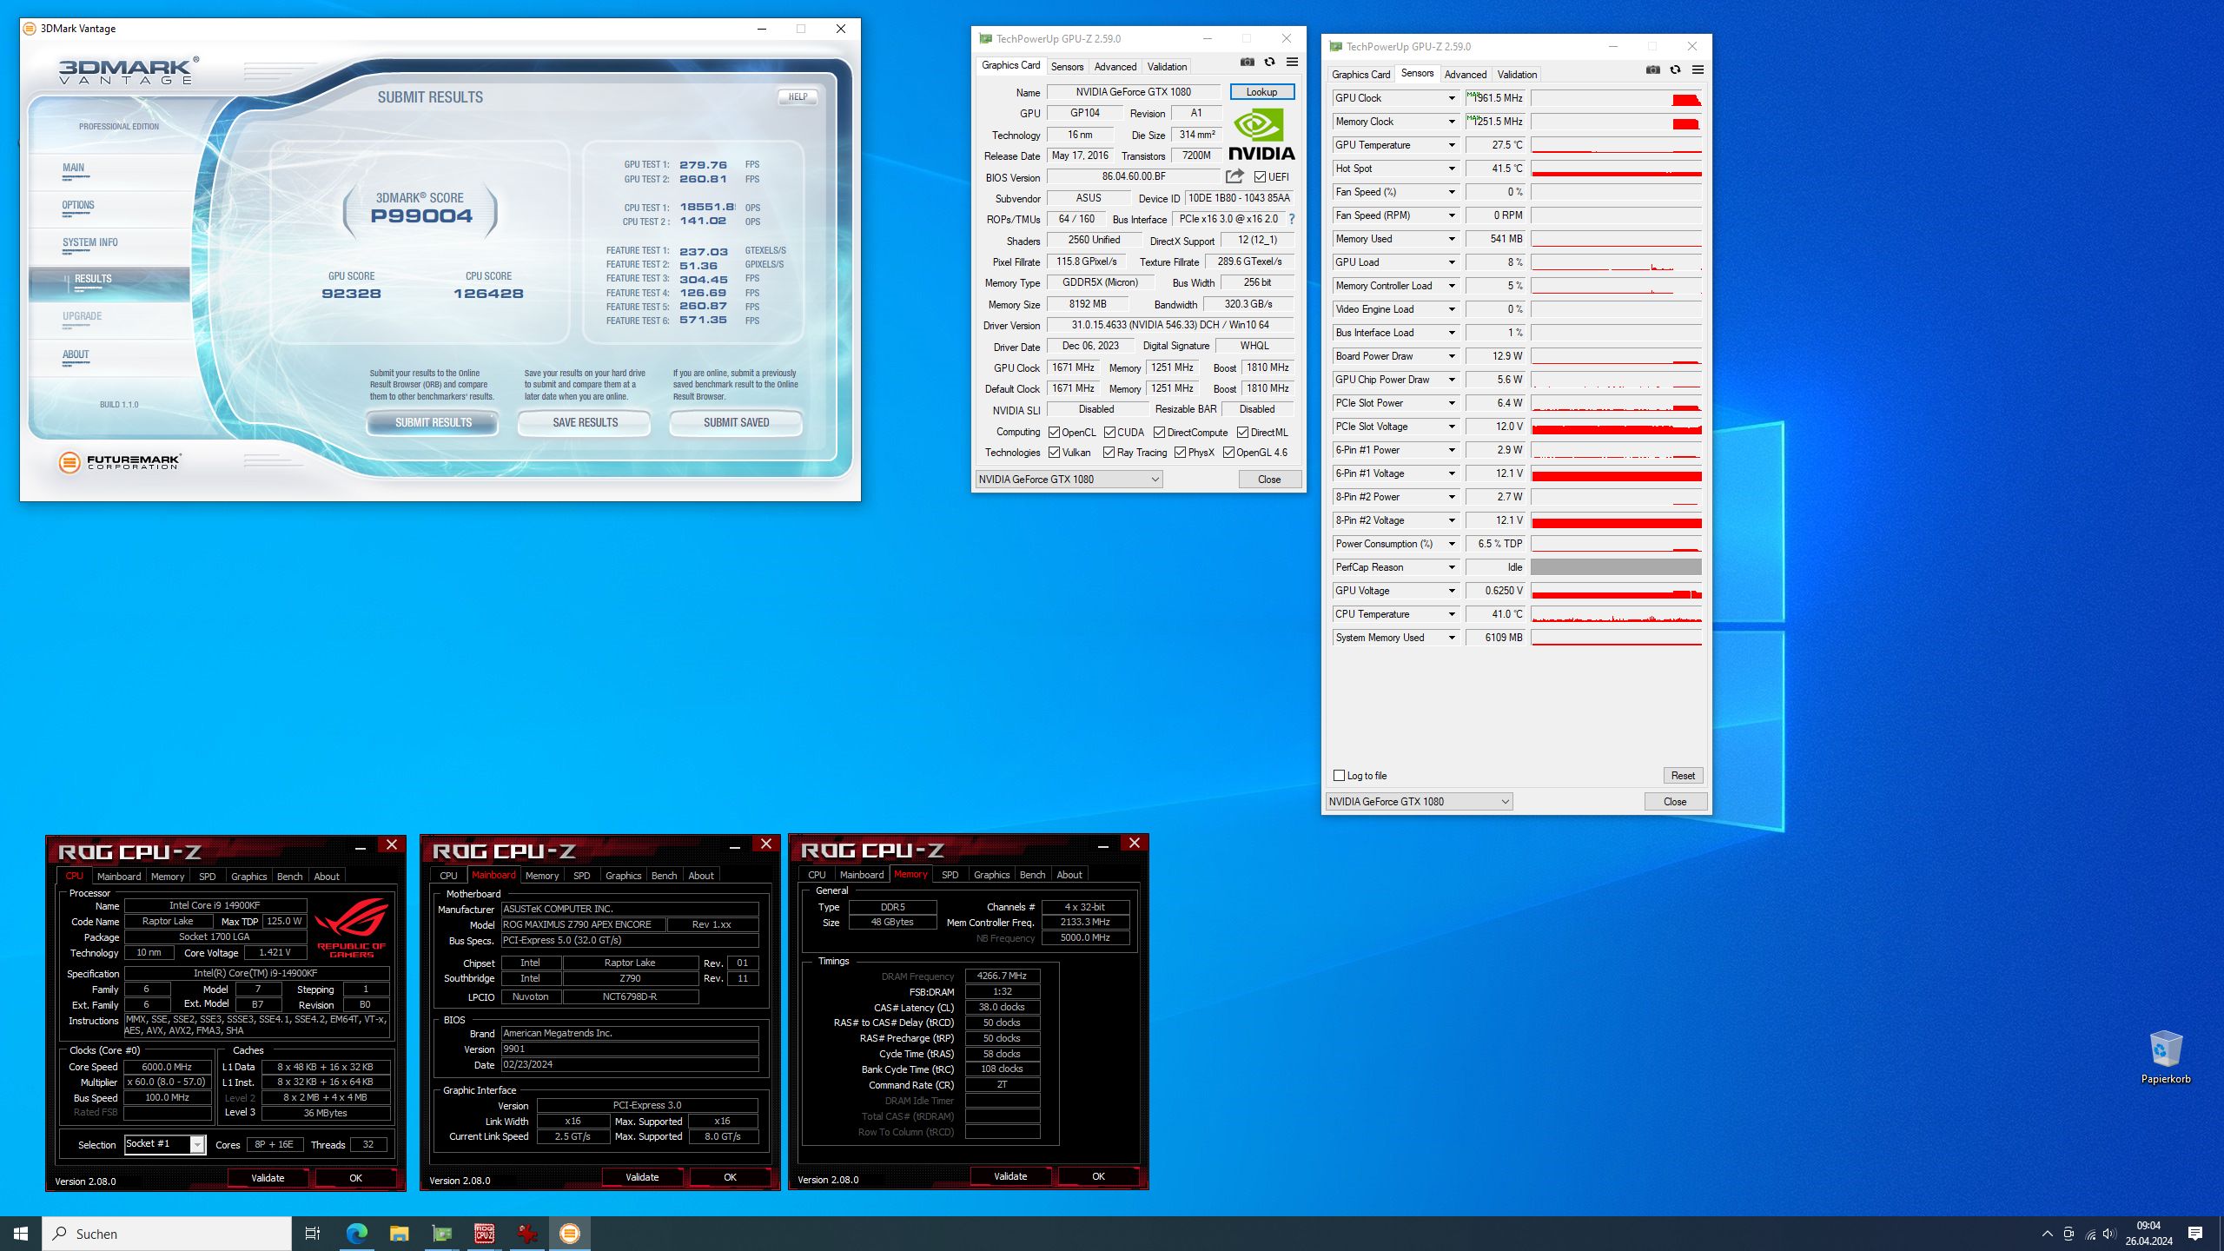2224x1251 pixels.
Task: Click the refresh icon in left GPU-Z window
Action: [1269, 62]
